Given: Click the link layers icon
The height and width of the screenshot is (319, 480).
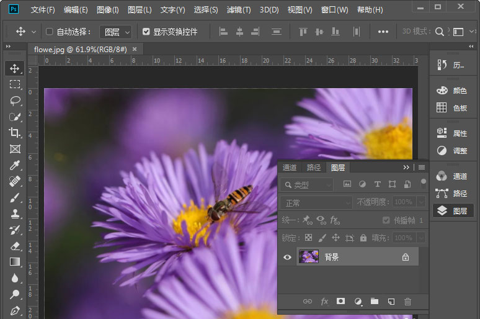Looking at the screenshot, I should pos(308,302).
